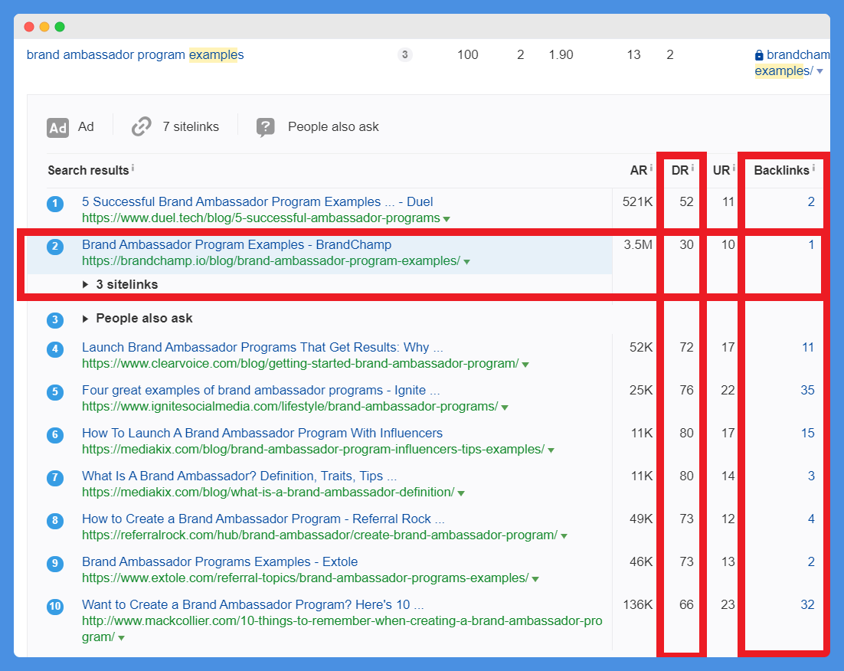844x671 pixels.
Task: Open dropdown arrow after duel.tech URL
Action: pos(447,219)
